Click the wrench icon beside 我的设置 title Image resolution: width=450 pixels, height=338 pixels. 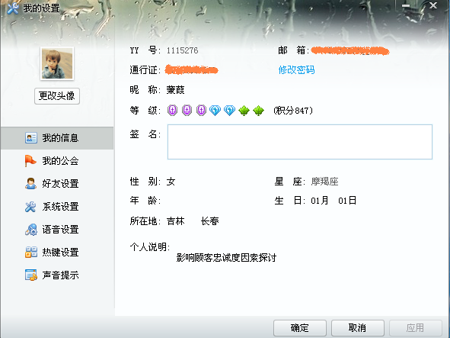tap(13, 8)
